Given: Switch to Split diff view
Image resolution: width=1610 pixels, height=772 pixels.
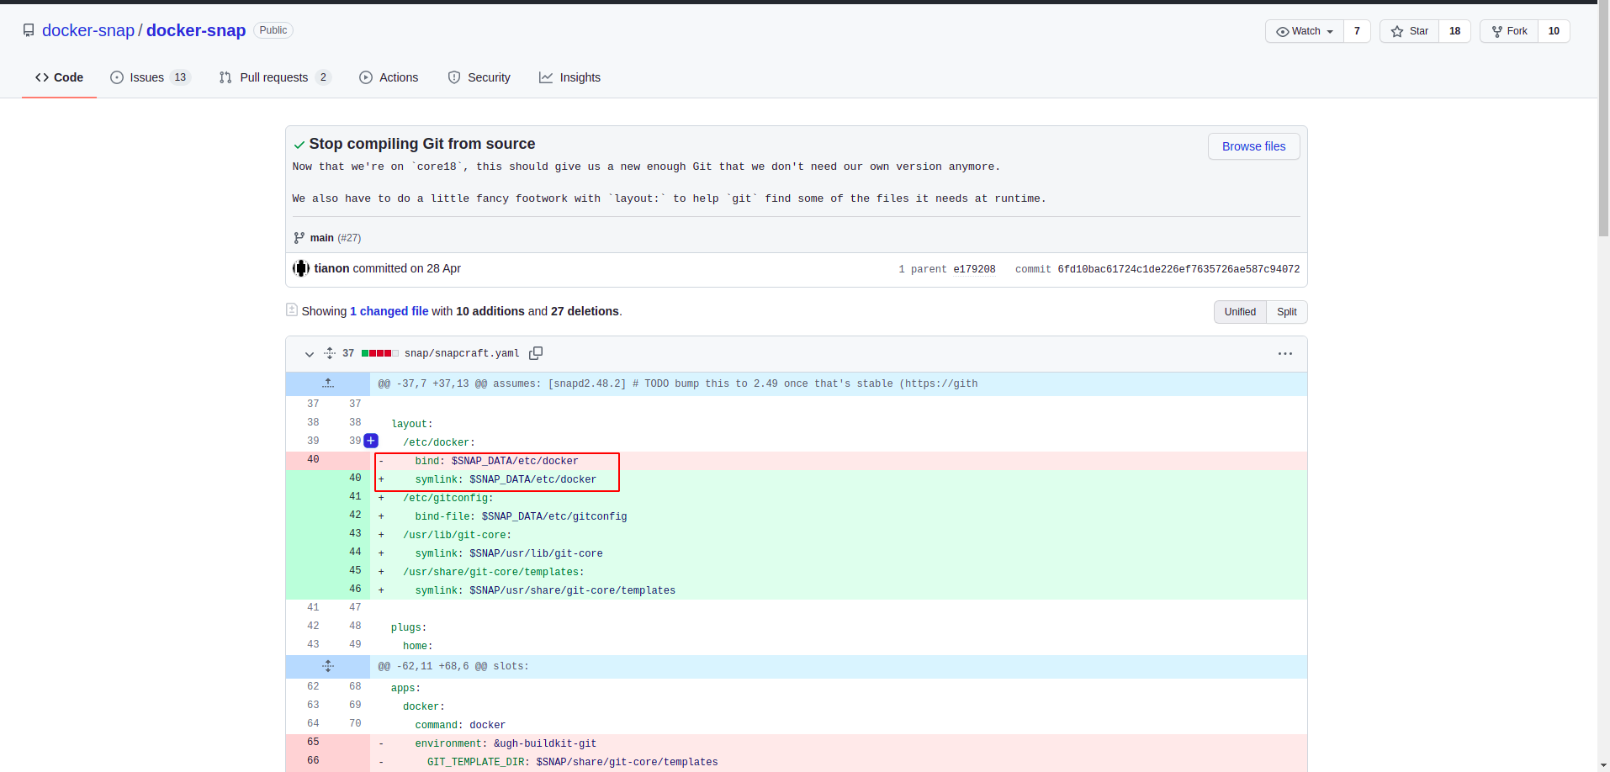Looking at the screenshot, I should pos(1286,312).
